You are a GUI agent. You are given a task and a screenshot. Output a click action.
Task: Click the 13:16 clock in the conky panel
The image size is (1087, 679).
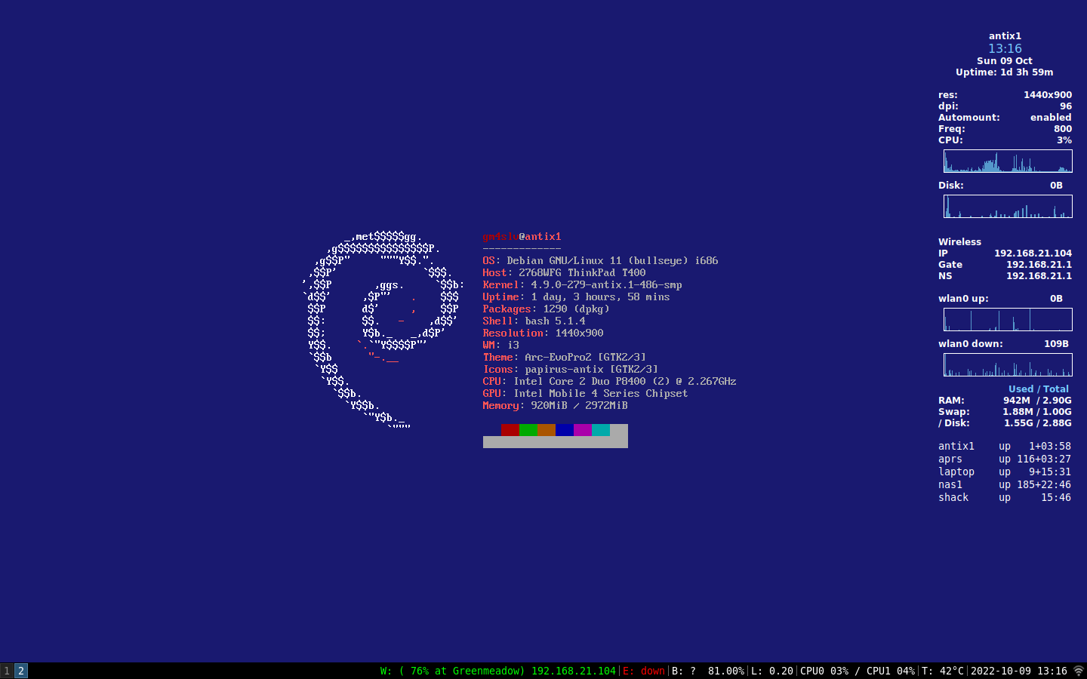[1005, 48]
